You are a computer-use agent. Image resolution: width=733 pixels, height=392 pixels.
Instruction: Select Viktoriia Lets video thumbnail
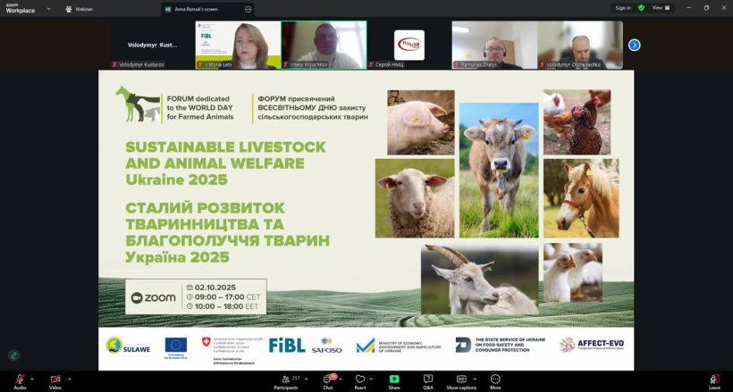(x=238, y=45)
